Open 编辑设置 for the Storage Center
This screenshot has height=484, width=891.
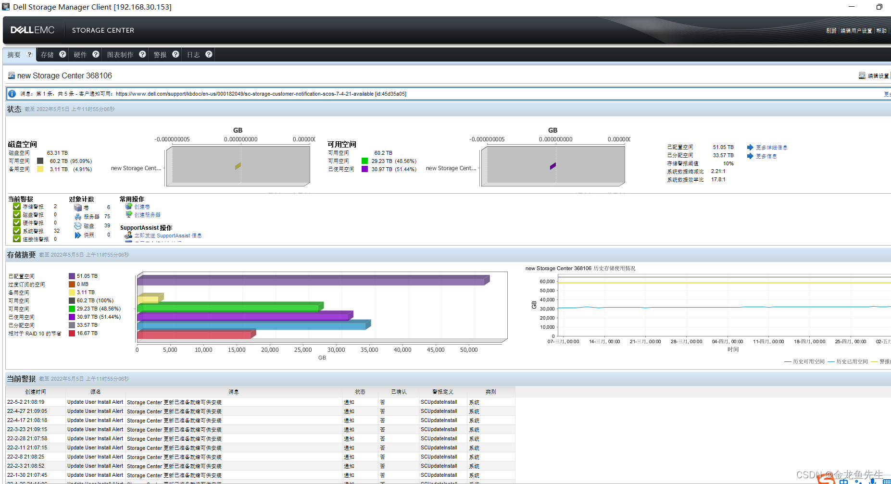[x=878, y=76]
